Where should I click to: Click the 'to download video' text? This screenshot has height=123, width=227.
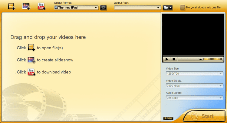click(54, 72)
